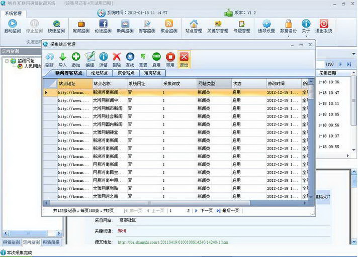
Task: Collapse the 监测网址 tree node
Action: (x=7, y=61)
